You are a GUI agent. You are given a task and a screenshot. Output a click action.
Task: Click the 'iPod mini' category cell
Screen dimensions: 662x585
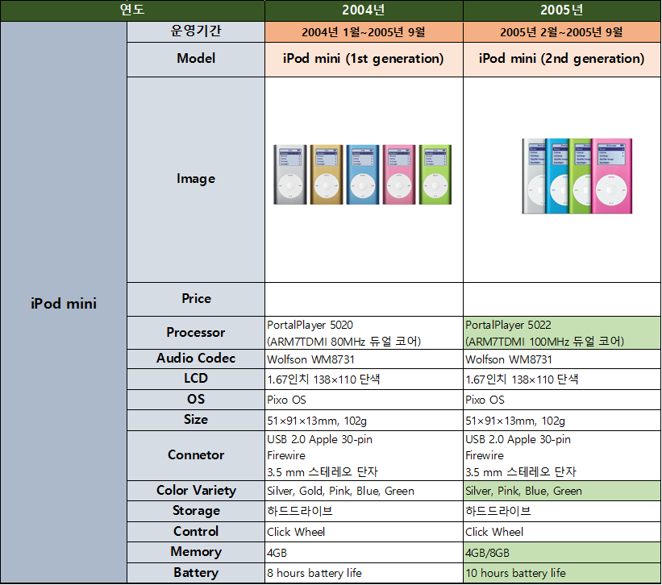pyautogui.click(x=64, y=303)
